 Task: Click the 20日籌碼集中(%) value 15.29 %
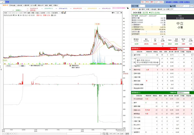click(x=162, y=29)
